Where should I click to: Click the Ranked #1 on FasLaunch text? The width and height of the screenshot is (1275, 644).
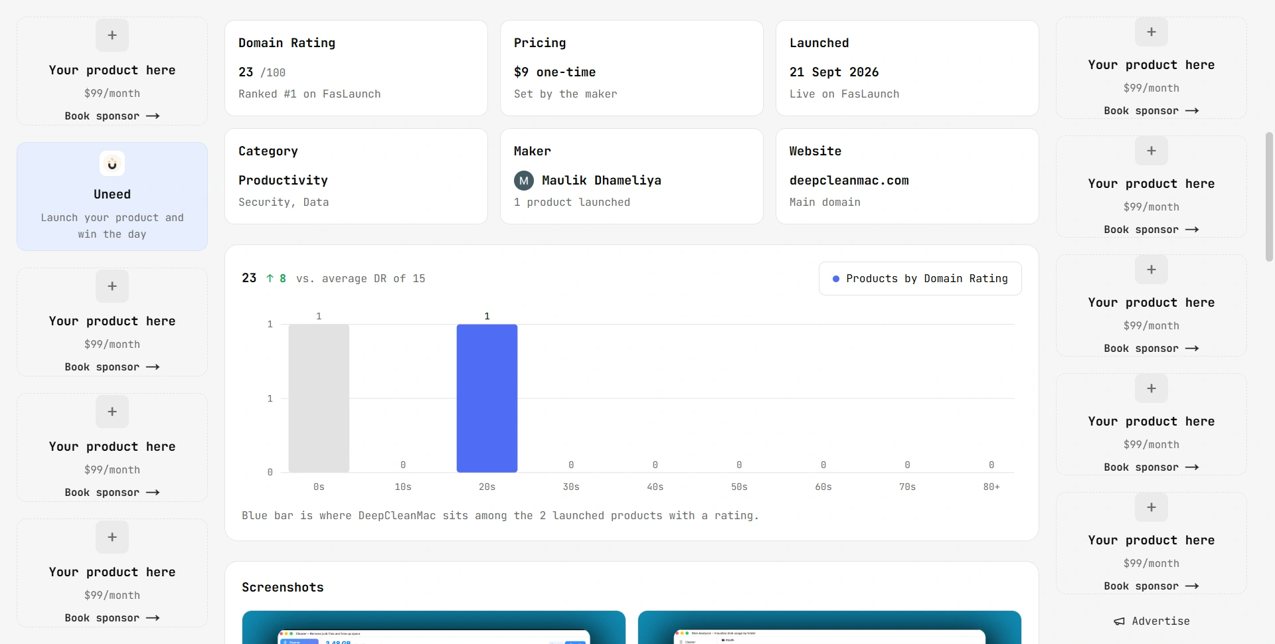[x=309, y=94]
